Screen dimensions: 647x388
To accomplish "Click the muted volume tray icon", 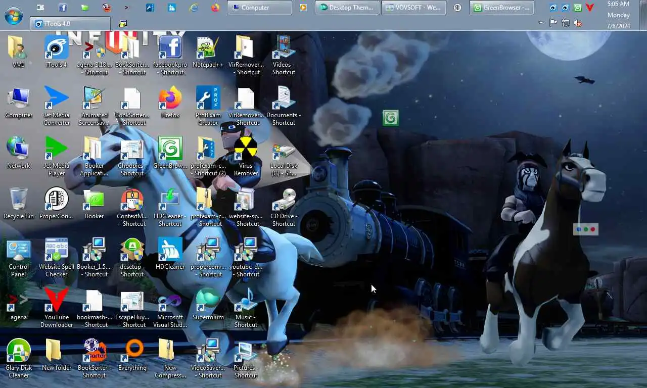I will (578, 23).
